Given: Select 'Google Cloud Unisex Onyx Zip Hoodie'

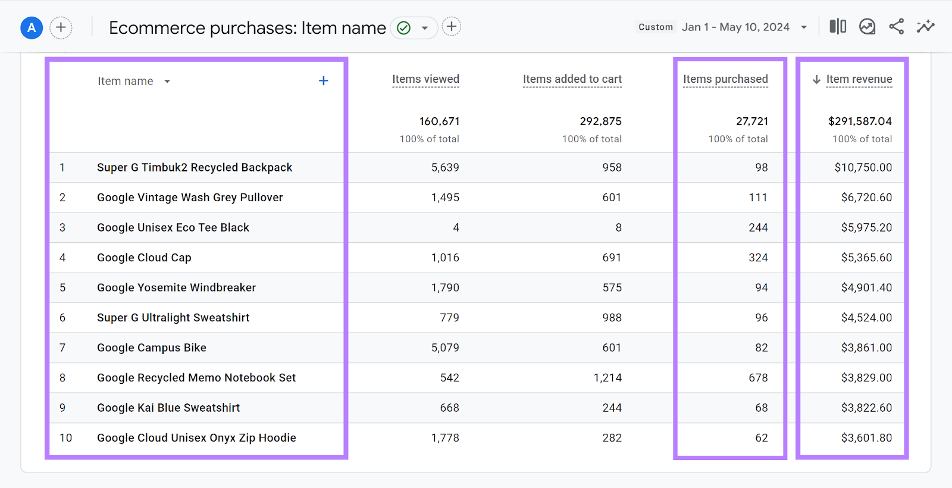Looking at the screenshot, I should tap(196, 438).
